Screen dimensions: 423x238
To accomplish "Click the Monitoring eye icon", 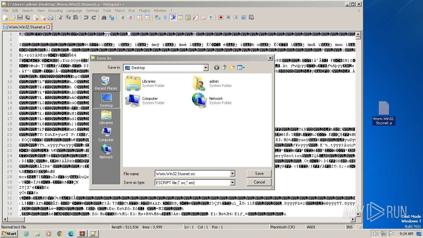I will pyautogui.click(x=211, y=18).
